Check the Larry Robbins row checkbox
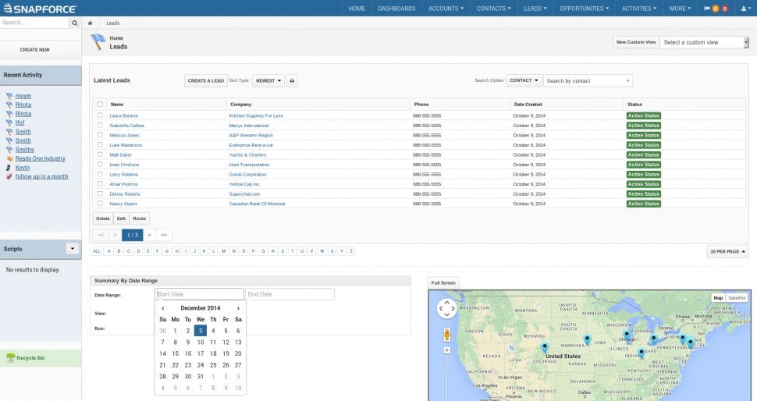 (x=100, y=174)
